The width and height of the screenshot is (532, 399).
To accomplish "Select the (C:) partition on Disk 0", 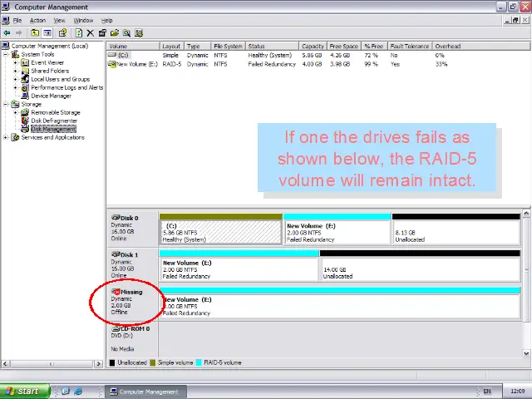I will click(220, 229).
